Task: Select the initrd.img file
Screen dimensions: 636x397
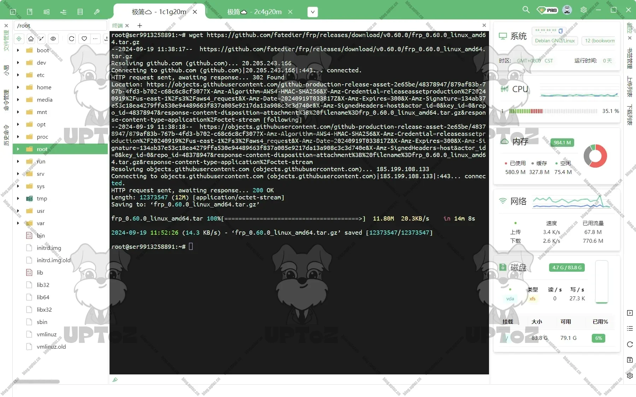Action: tap(60, 248)
